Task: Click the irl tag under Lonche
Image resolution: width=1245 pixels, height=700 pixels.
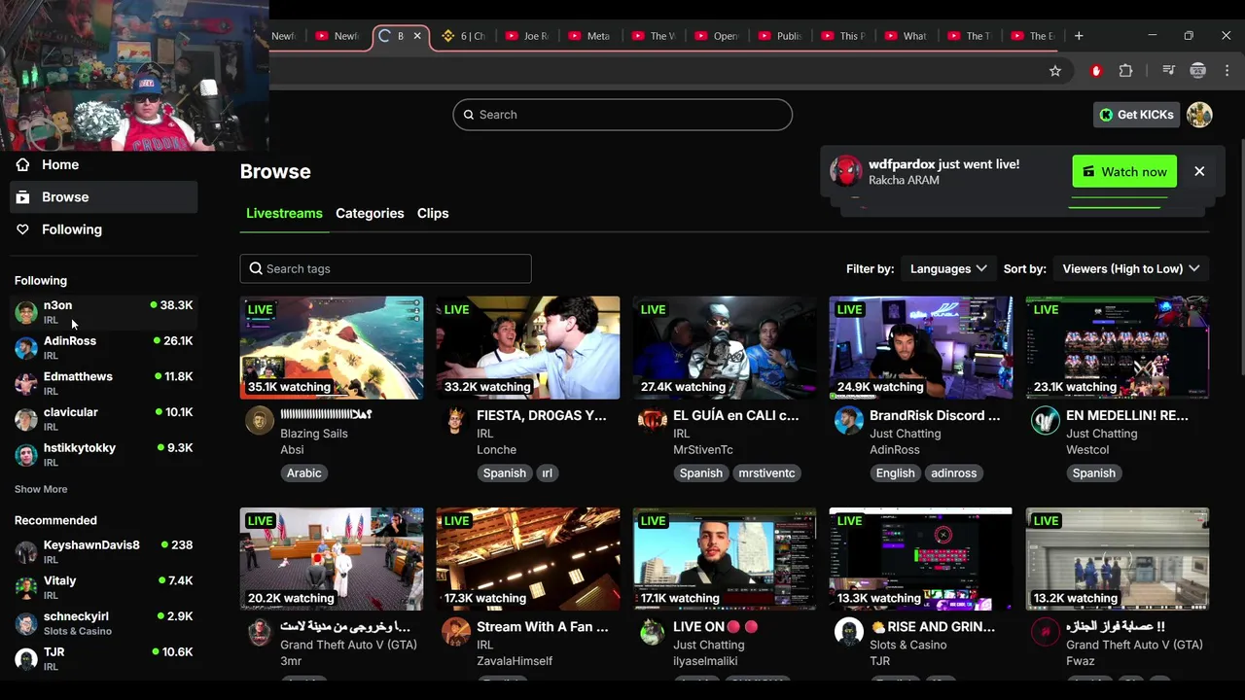Action: 547,473
